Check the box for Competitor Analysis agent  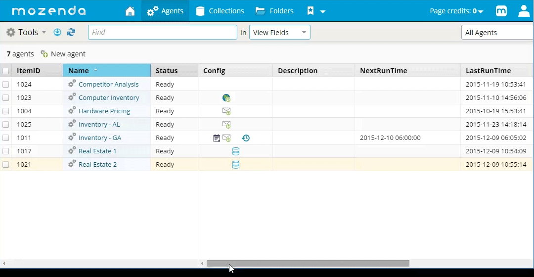point(6,85)
